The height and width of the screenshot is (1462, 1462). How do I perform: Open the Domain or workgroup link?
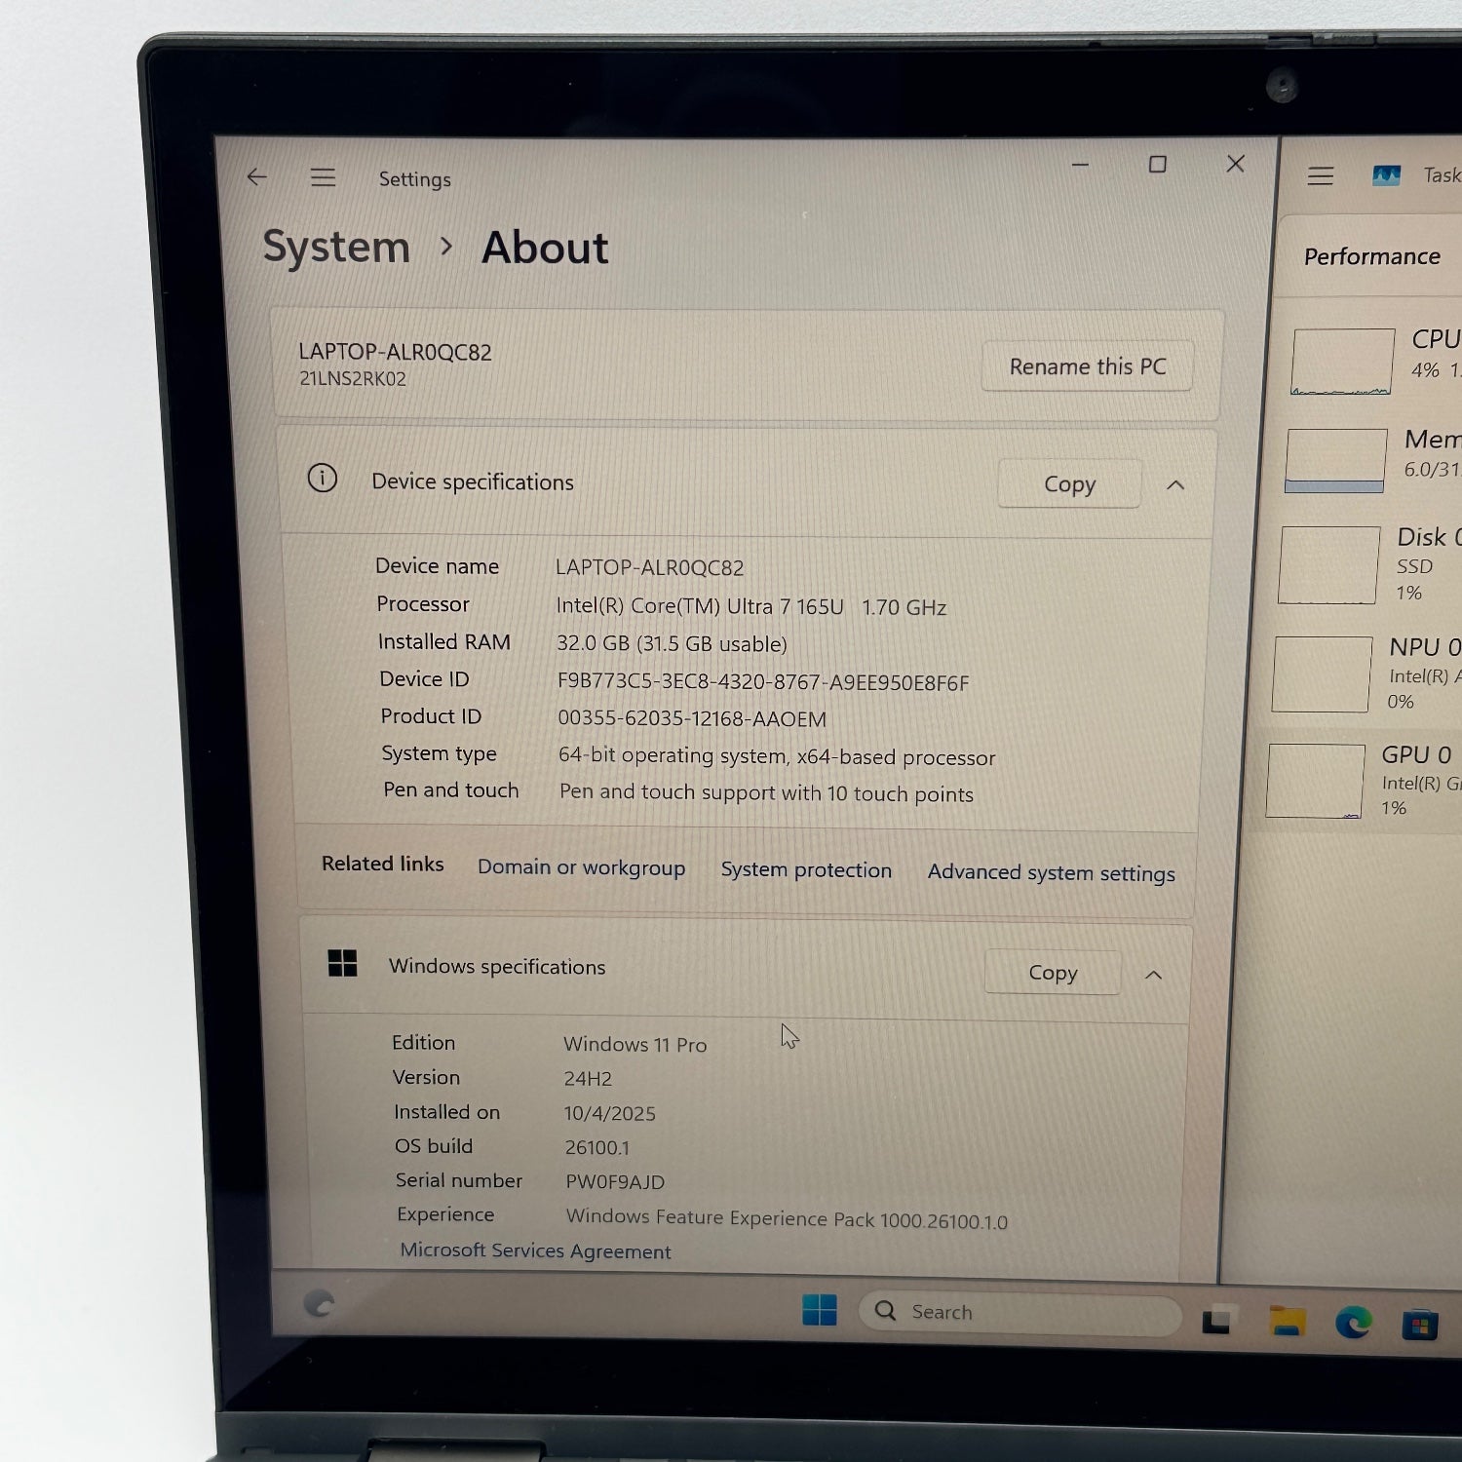click(581, 867)
